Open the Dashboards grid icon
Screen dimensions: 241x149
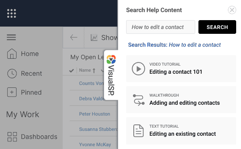click(12, 137)
